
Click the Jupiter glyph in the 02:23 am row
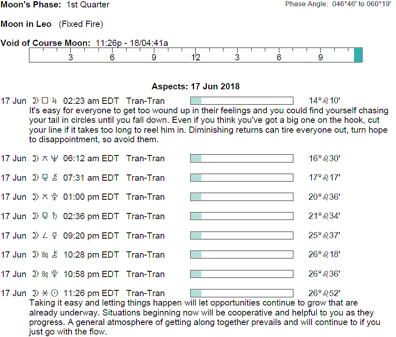(54, 101)
